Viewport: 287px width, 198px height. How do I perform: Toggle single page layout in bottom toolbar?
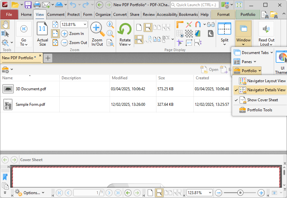[150, 193]
